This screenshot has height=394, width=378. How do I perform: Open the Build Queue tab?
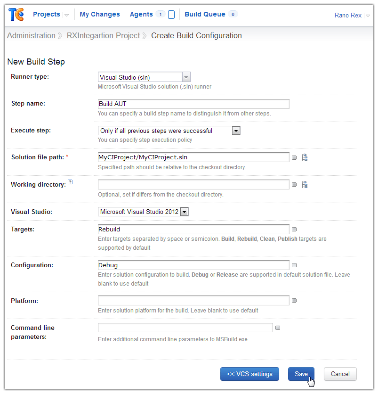point(205,14)
